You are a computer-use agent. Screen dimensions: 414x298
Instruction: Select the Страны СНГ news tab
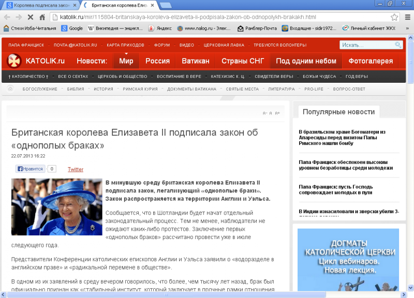point(243,61)
